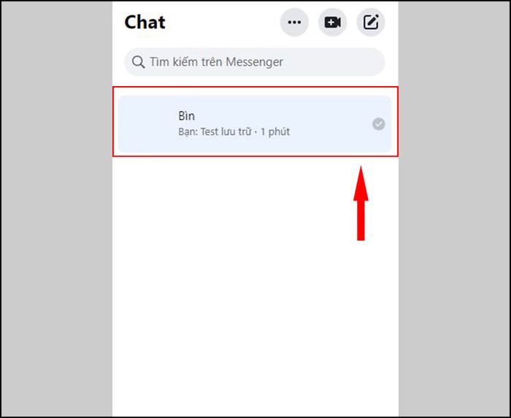Click the white gap between search bar and Bìn
The width and height of the screenshot is (511, 418).
click(255, 82)
